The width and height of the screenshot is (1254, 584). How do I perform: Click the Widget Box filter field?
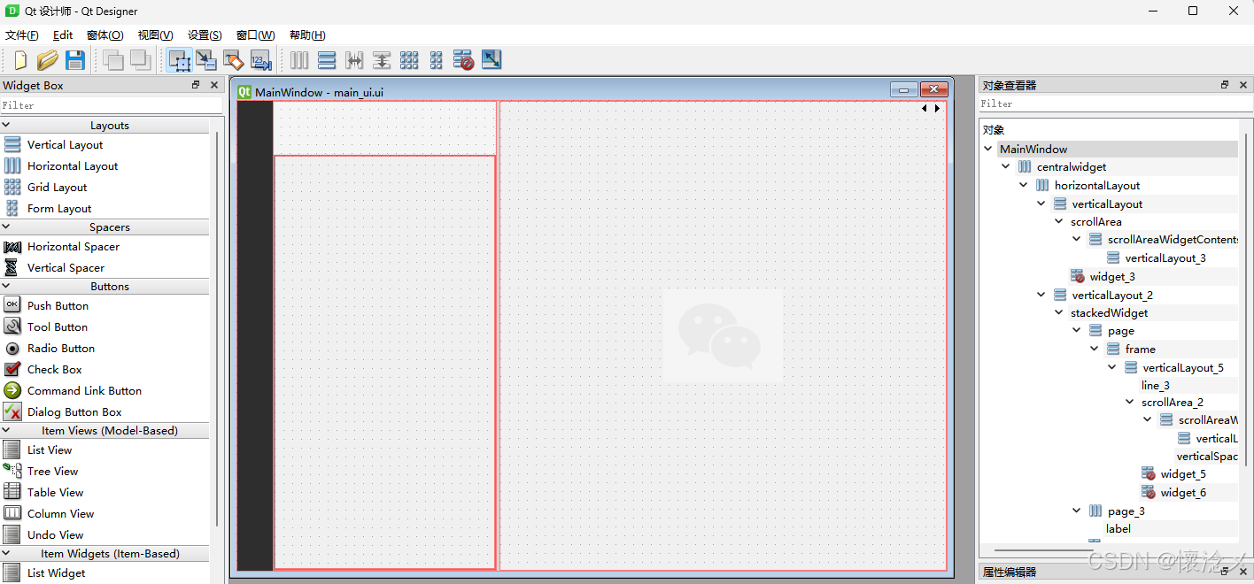click(x=112, y=105)
